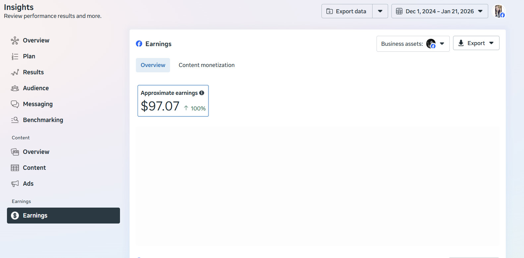Open the Export dropdown in Earnings panel
The width and height of the screenshot is (524, 258).
(476, 43)
